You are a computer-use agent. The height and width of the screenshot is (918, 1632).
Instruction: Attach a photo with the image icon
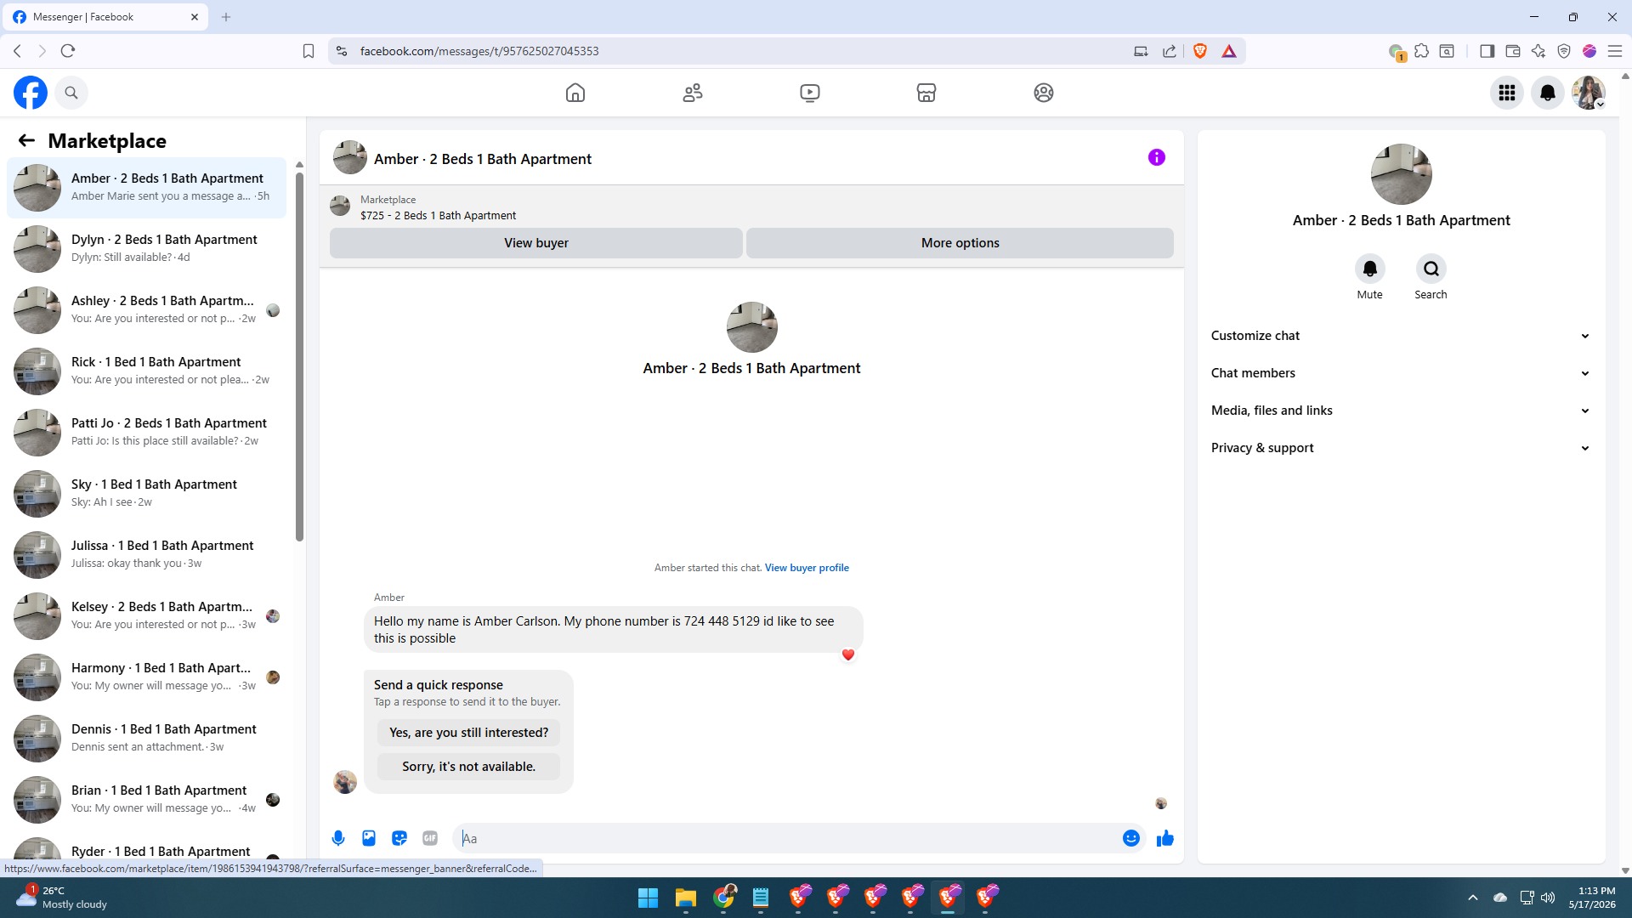[x=369, y=838]
